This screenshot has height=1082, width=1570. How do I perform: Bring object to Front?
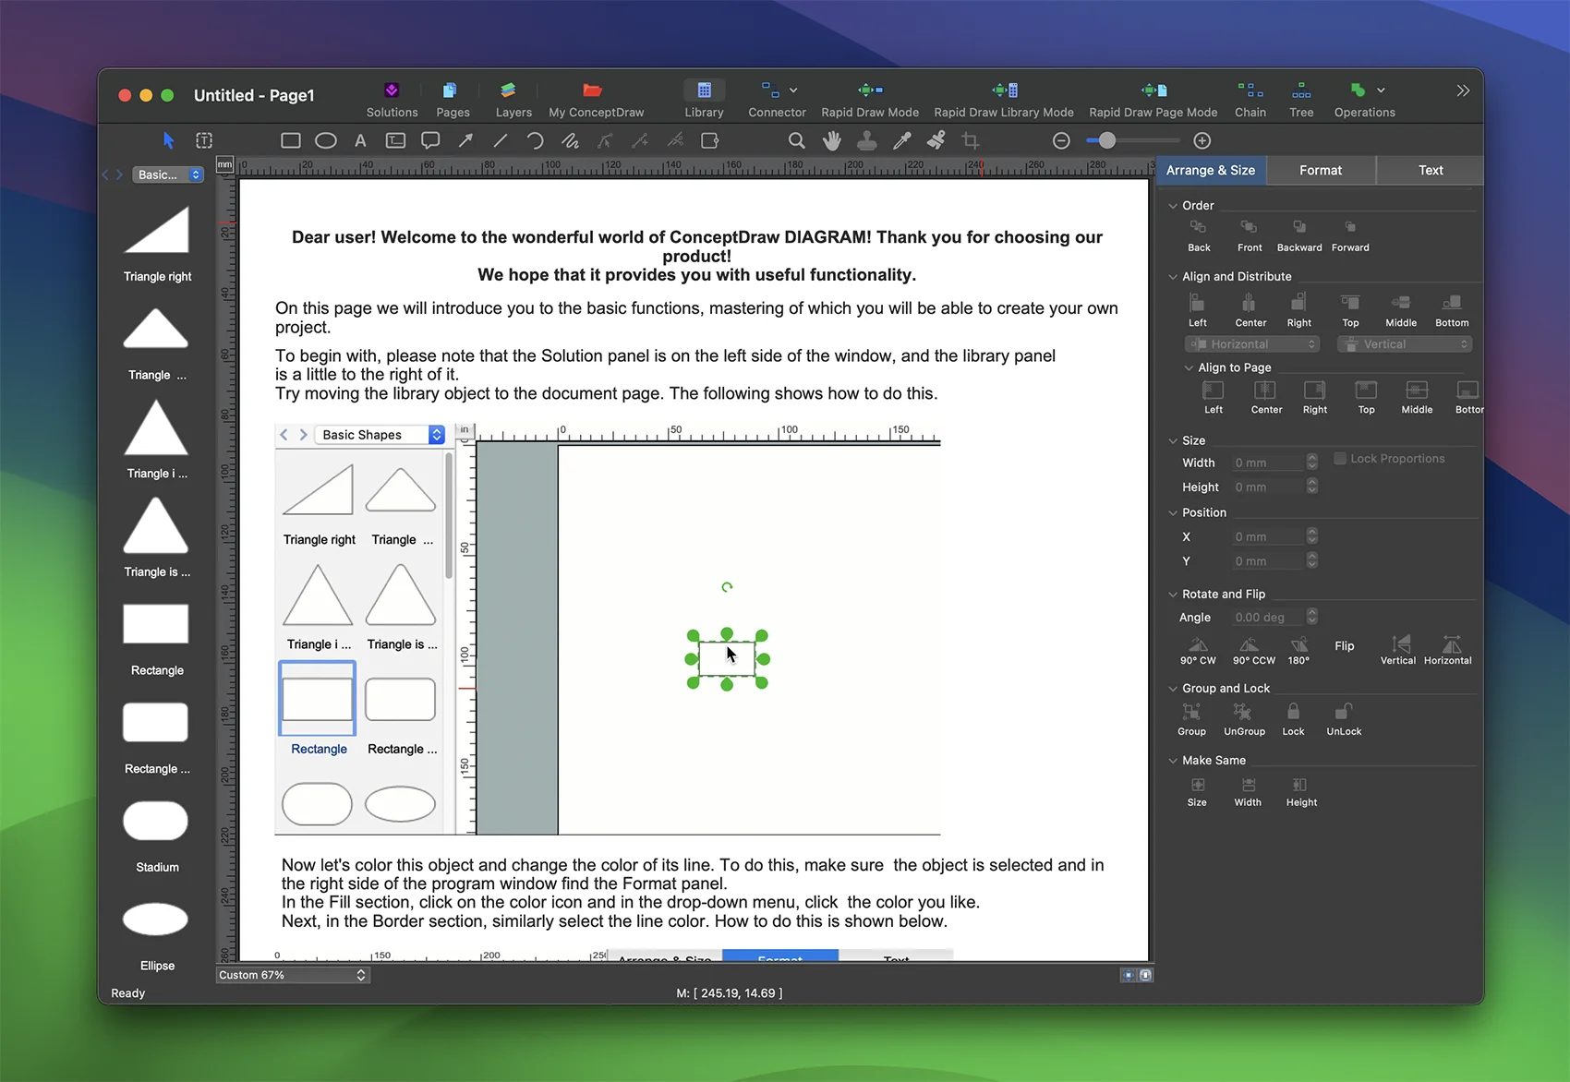coord(1250,235)
